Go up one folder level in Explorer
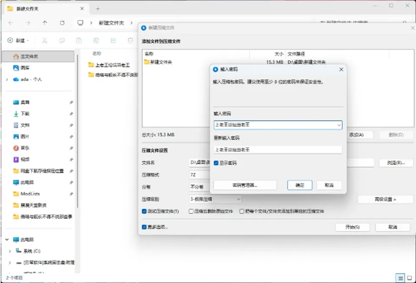The image size is (416, 283). point(45,23)
